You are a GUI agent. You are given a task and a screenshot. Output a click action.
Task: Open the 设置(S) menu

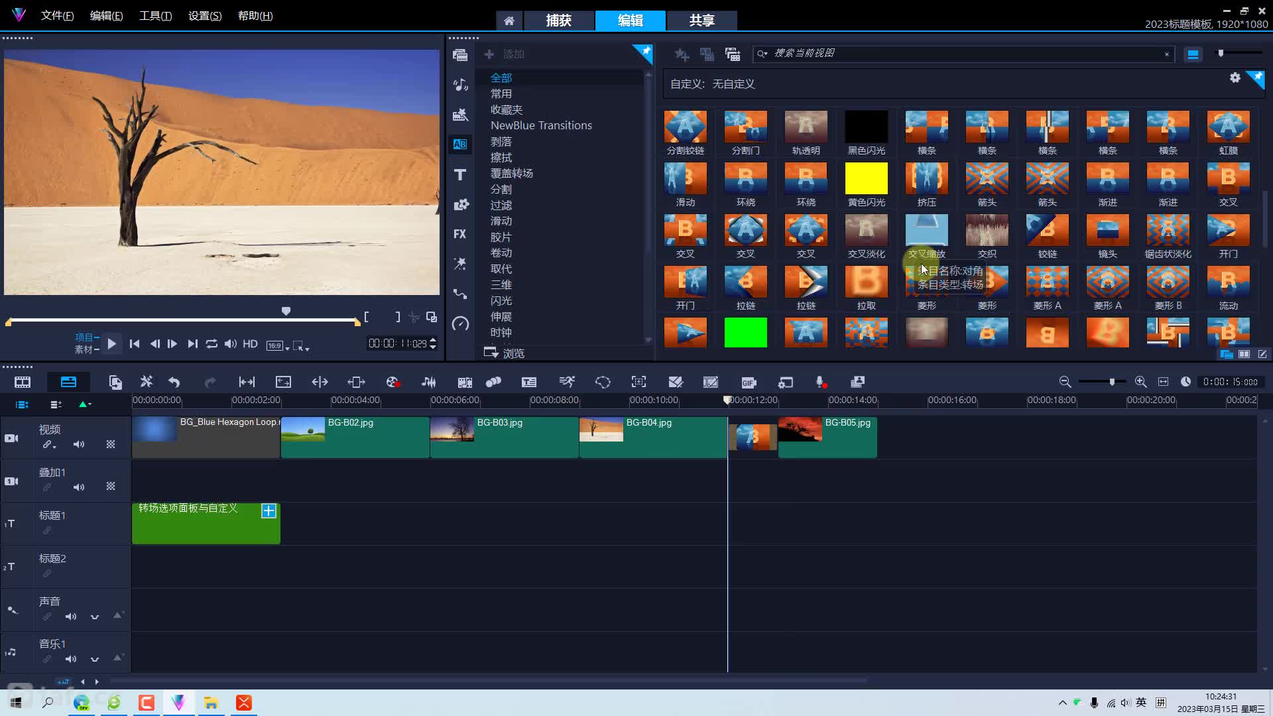coord(205,16)
